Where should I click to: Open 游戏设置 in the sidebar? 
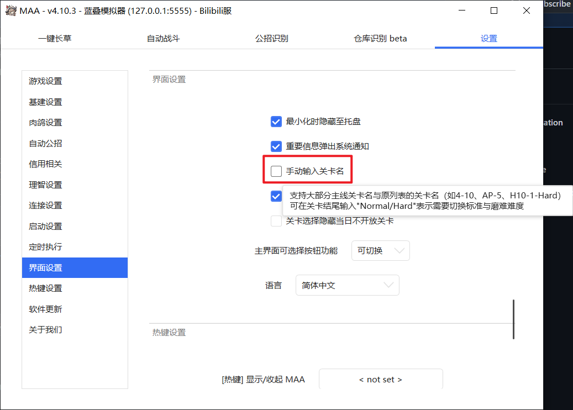[75, 81]
